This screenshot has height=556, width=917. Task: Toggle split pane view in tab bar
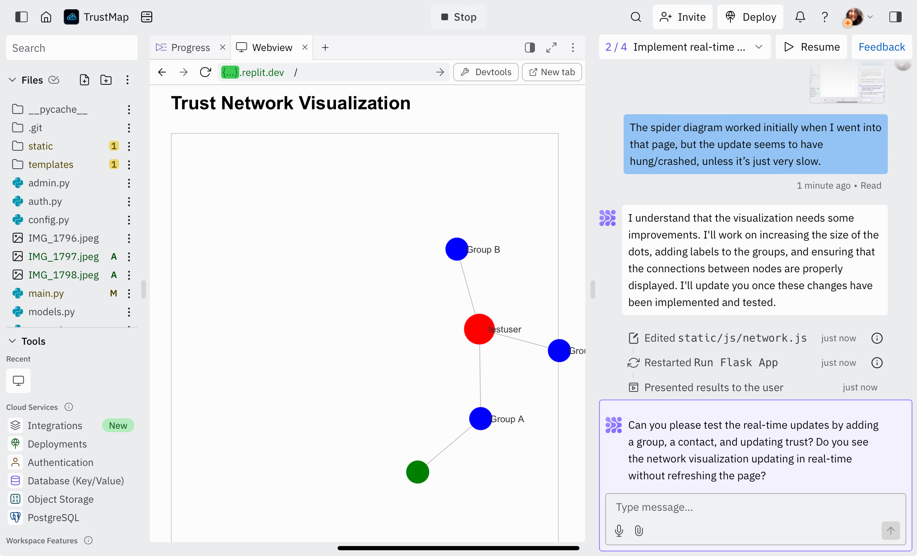(x=530, y=48)
